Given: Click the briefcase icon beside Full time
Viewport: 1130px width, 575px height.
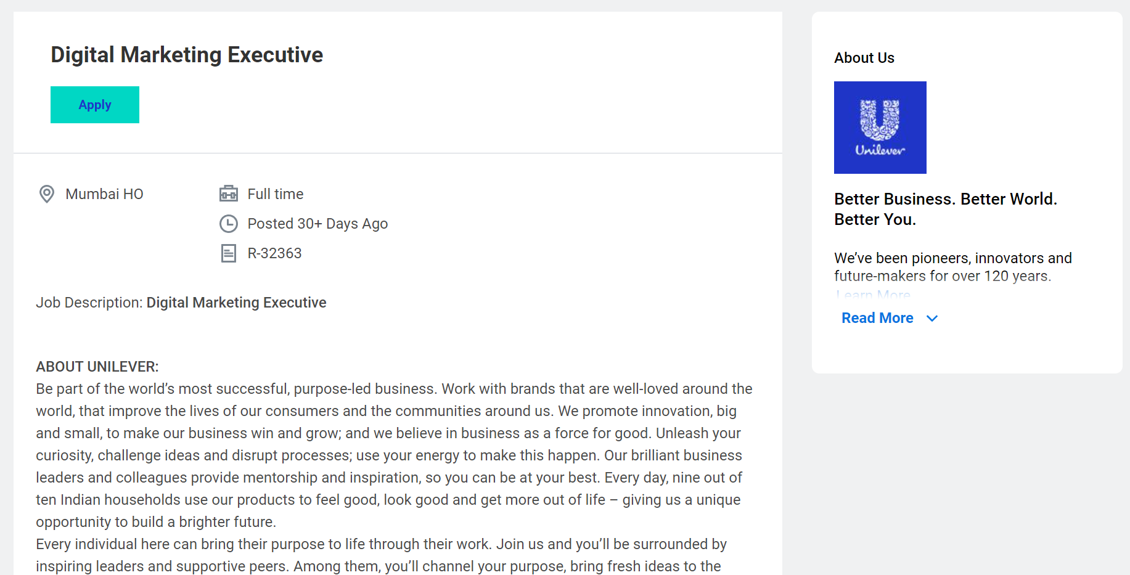Looking at the screenshot, I should pos(229,194).
